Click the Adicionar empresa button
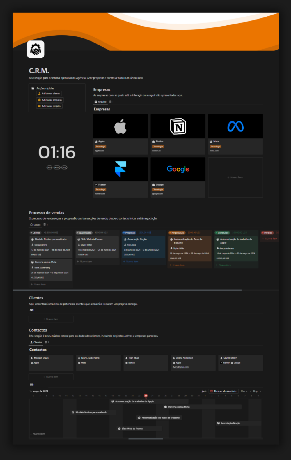The height and width of the screenshot is (460, 291). coord(50,100)
